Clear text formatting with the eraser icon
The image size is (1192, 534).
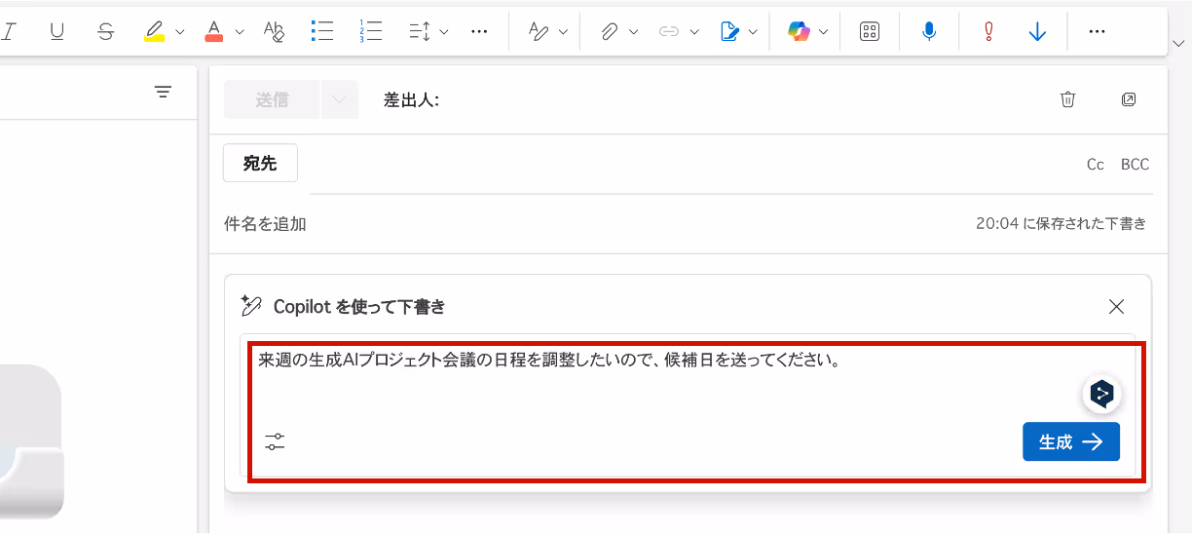pos(274,31)
